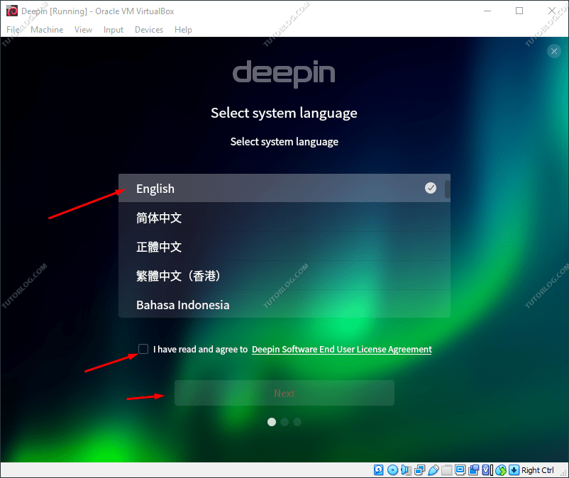Minimize the VirtualBox window

click(487, 11)
